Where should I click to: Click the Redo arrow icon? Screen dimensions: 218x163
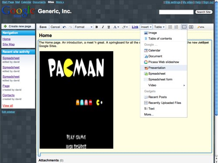70,27
